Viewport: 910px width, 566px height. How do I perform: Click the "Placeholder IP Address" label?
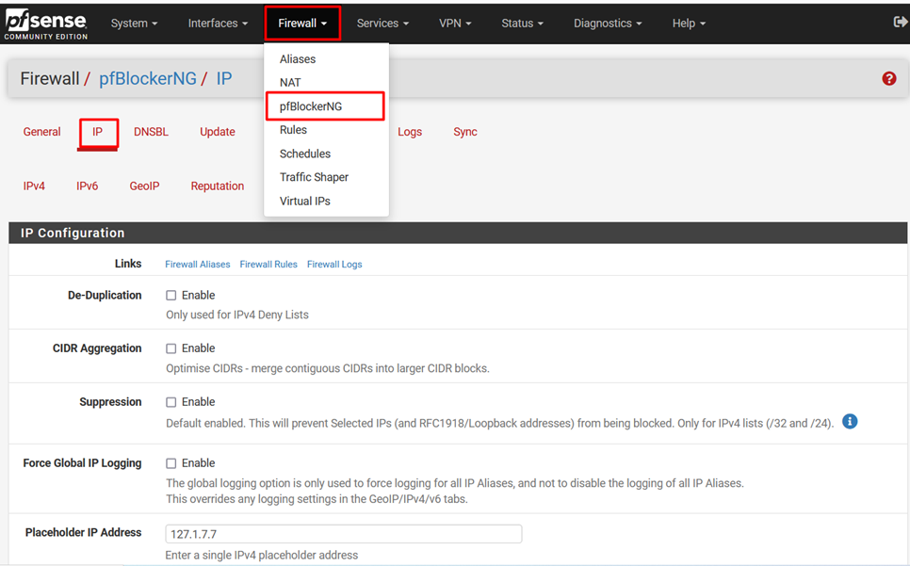pos(84,532)
